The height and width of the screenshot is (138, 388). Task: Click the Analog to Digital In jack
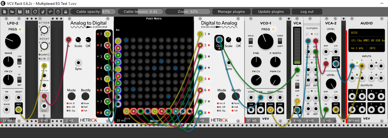[x=68, y=40]
